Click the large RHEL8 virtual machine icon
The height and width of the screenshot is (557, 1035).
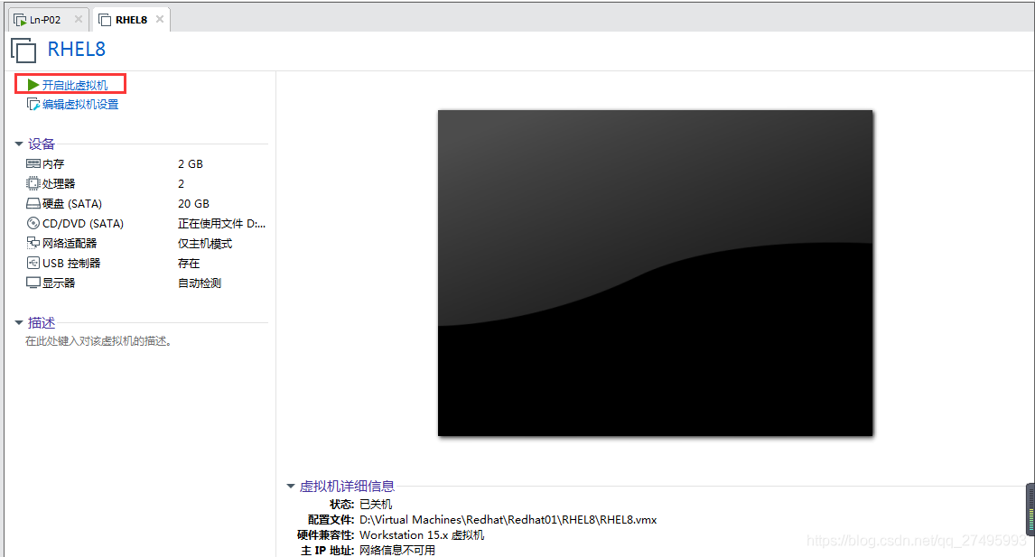tap(23, 51)
